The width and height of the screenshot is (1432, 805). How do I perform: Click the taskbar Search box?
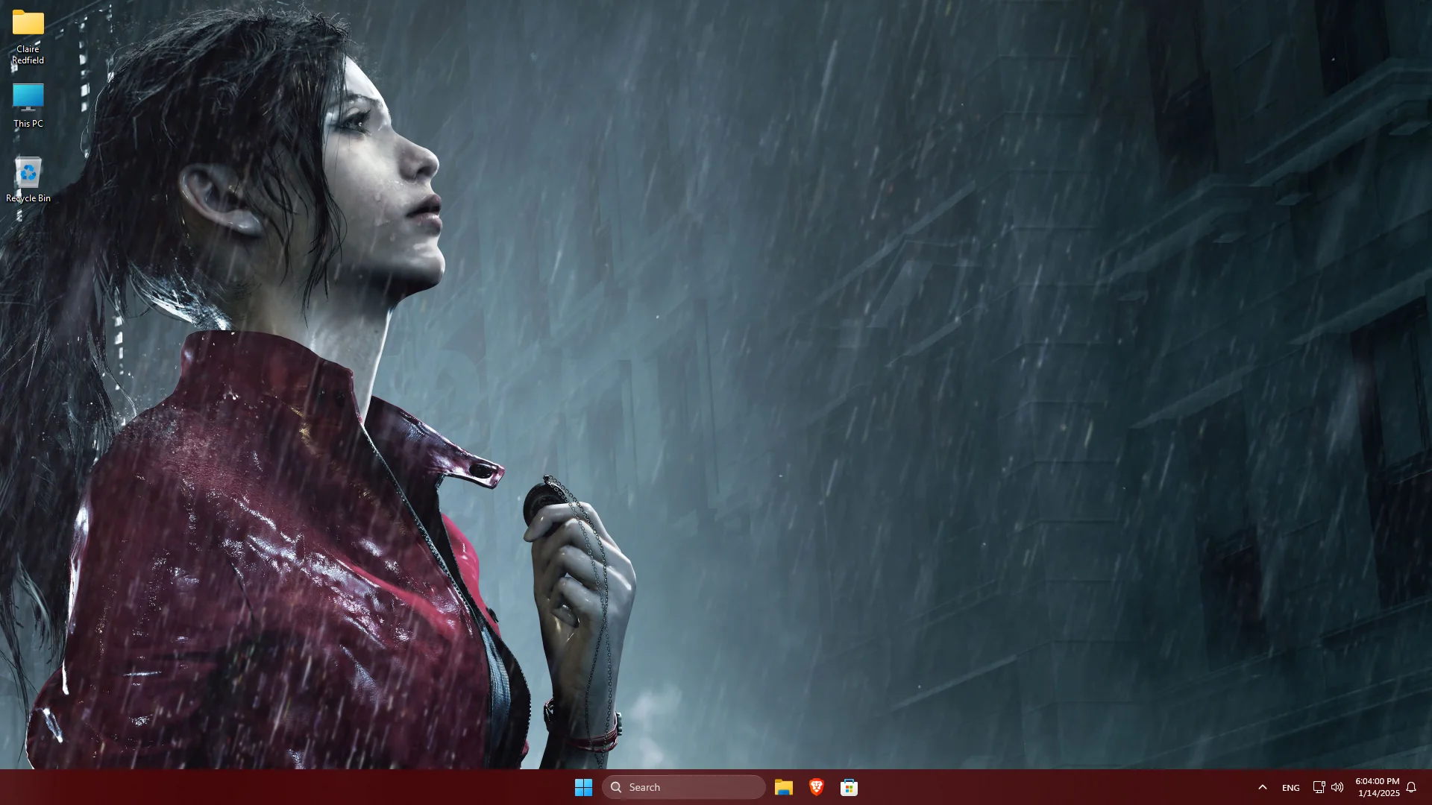684,787
